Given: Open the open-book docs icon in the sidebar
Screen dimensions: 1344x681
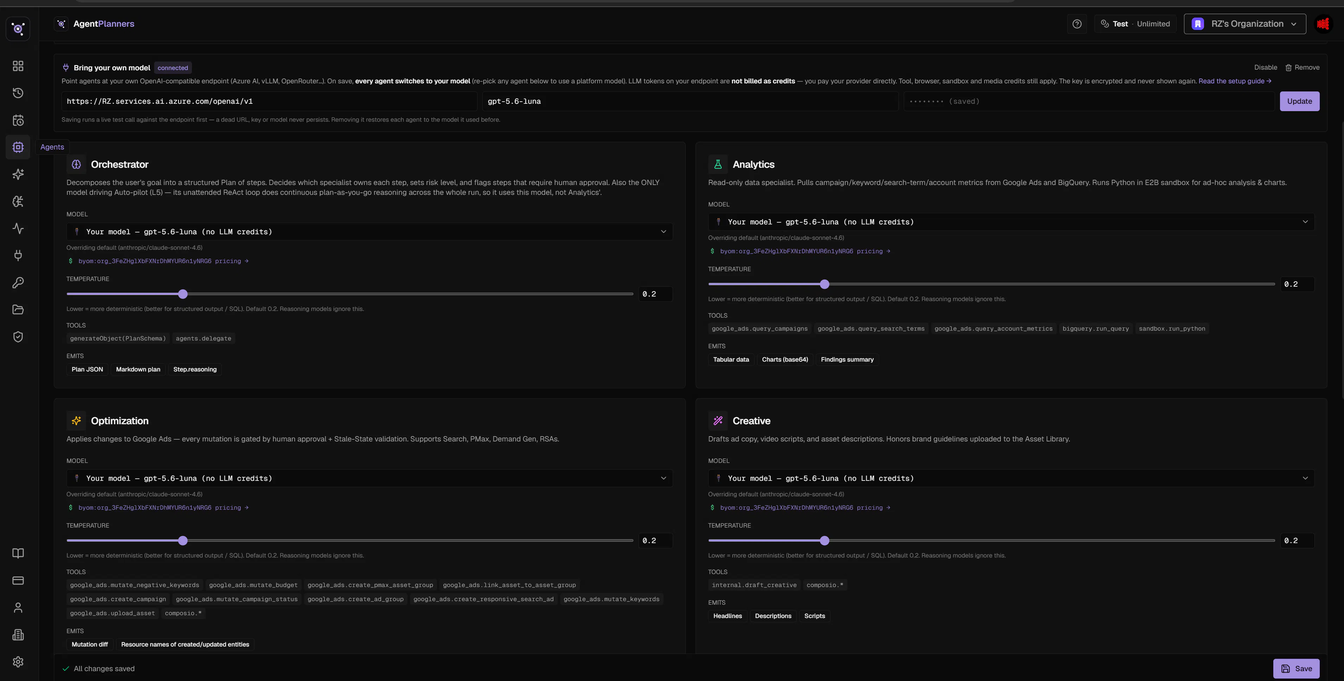Looking at the screenshot, I should [18, 553].
